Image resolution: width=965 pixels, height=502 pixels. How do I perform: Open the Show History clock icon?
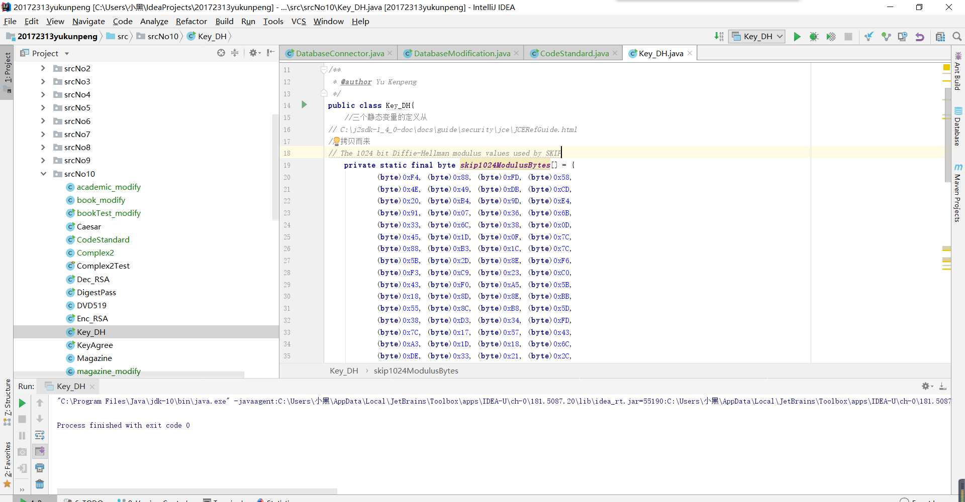point(903,37)
